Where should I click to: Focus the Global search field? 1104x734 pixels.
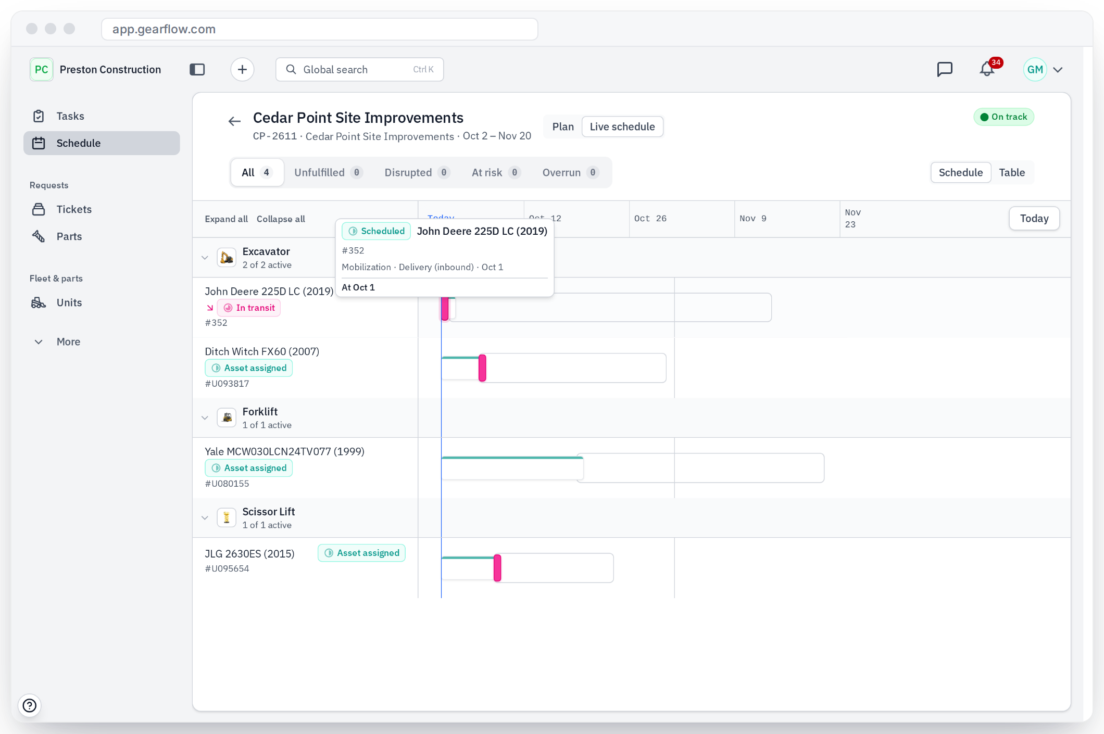(359, 69)
